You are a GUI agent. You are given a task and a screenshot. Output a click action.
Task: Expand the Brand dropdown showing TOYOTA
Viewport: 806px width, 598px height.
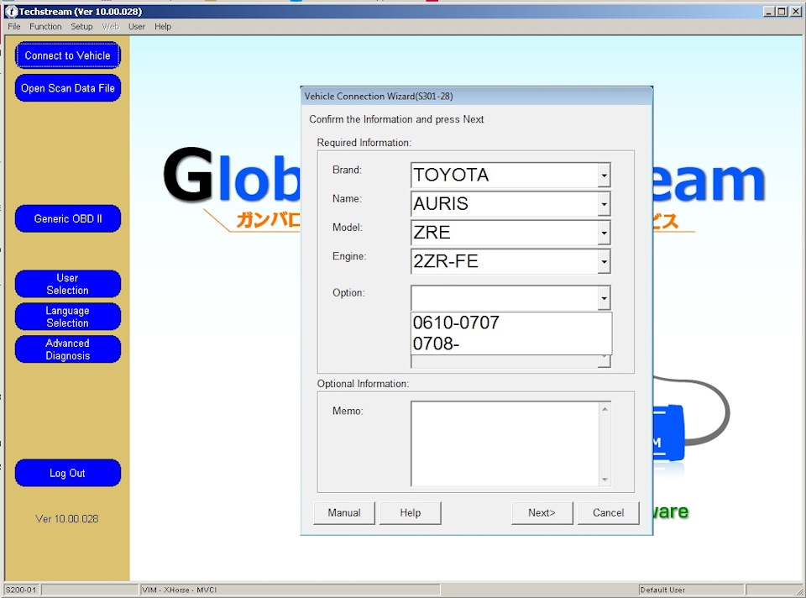(x=604, y=176)
